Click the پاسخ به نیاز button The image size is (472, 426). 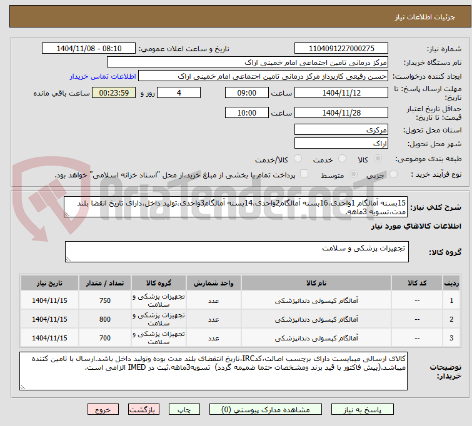(x=363, y=410)
